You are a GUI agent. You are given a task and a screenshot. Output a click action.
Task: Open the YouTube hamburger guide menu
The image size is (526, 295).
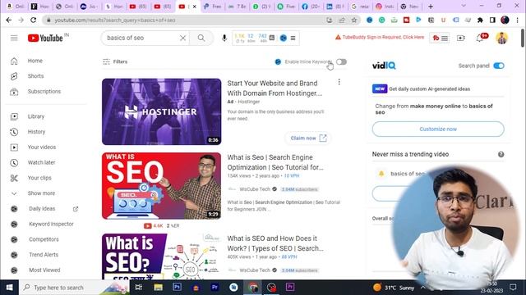(14, 38)
